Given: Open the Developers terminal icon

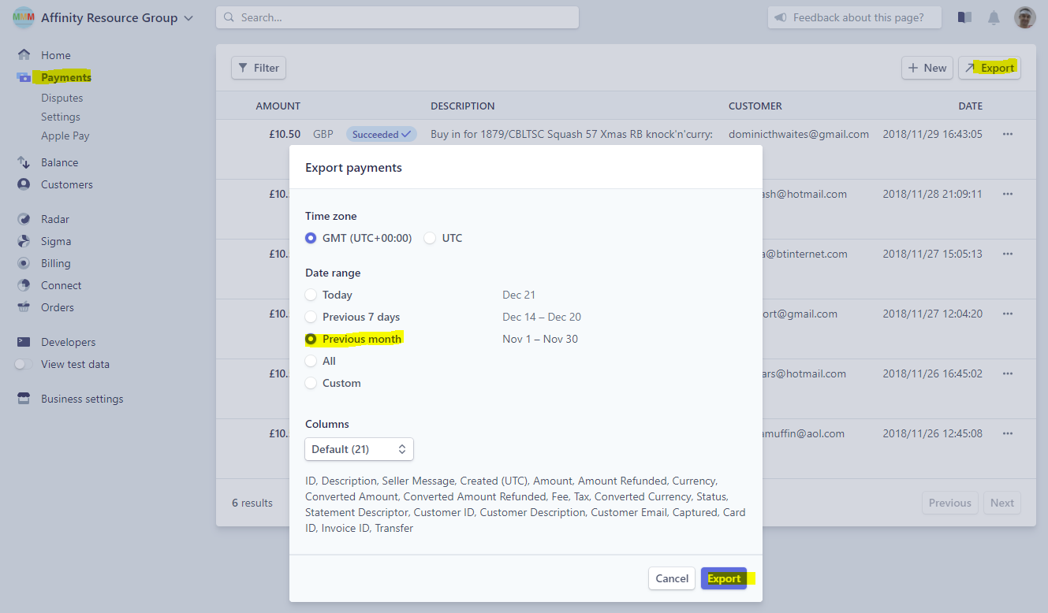Looking at the screenshot, I should tap(24, 342).
